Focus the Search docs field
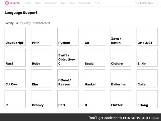 pyautogui.click(x=148, y=3)
